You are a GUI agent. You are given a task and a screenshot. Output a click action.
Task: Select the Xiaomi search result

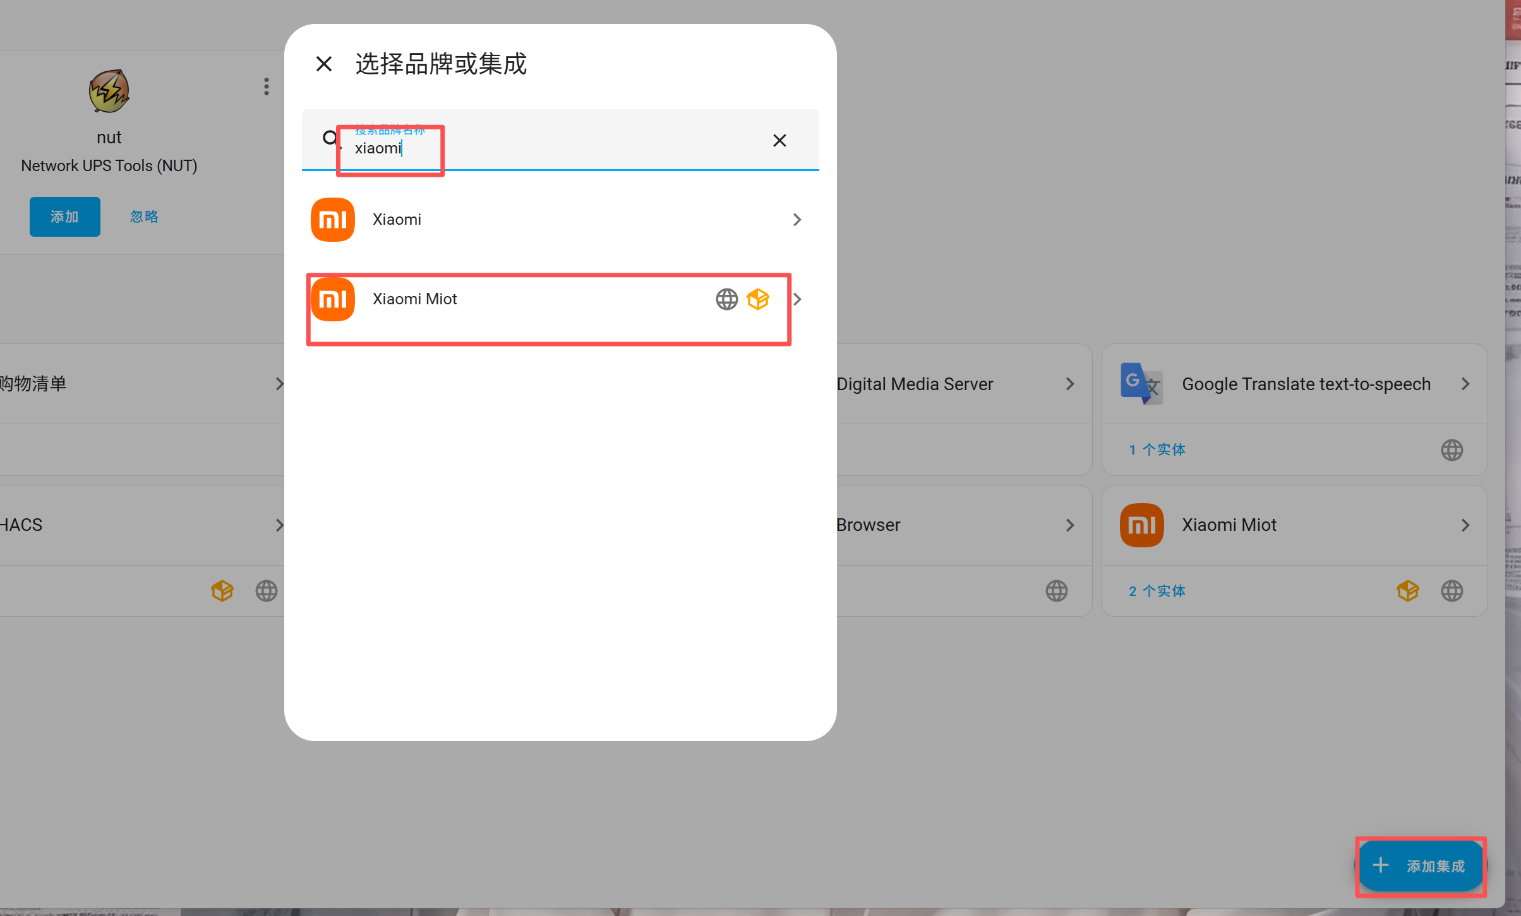point(397,220)
